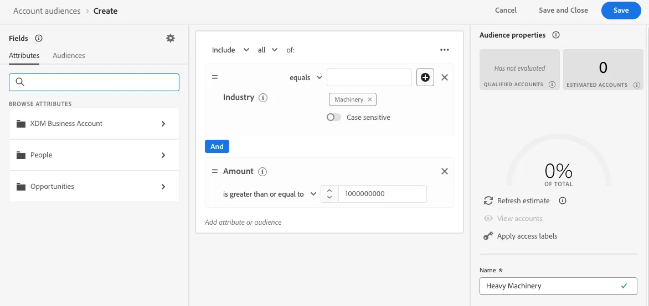Viewport: 649px width, 306px height.
Task: Click the info icon next to Fields
Action: click(x=39, y=39)
